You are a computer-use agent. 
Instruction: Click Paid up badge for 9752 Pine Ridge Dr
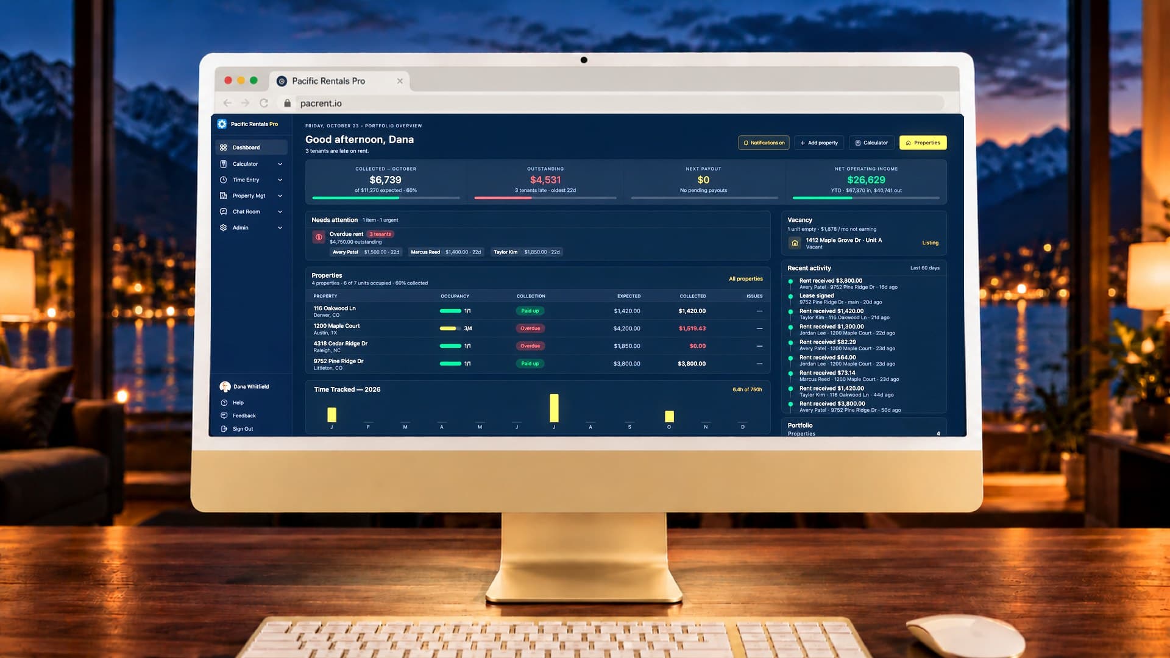pos(530,363)
